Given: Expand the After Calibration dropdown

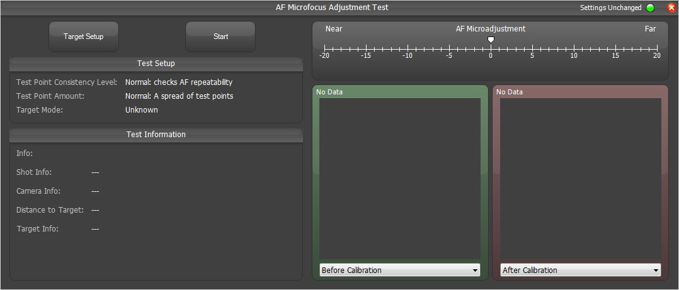Looking at the screenshot, I should click(x=580, y=270).
